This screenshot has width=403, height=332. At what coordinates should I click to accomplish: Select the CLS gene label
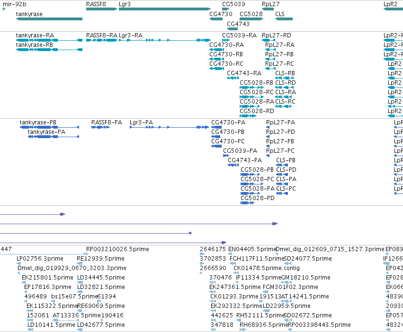[279, 14]
